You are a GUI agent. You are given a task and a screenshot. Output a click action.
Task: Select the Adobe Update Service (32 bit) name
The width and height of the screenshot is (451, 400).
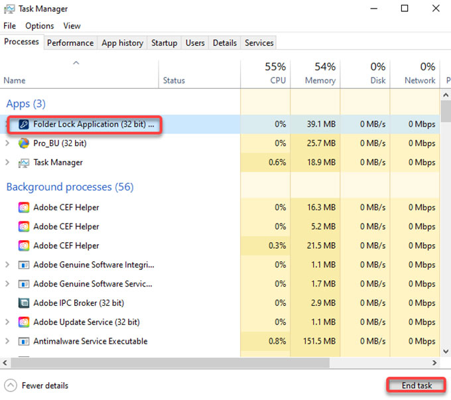87,322
